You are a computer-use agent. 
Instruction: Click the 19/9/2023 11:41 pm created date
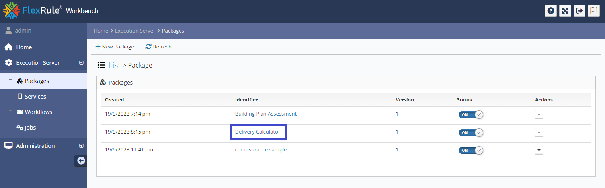129,150
